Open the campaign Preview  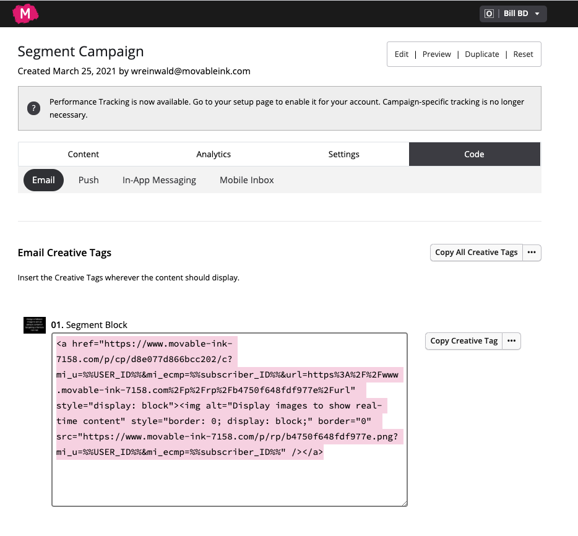pyautogui.click(x=436, y=54)
